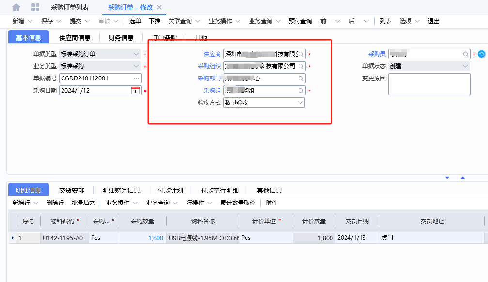Click the blue round icon beside 采购员
488x282 pixels.
click(x=482, y=54)
